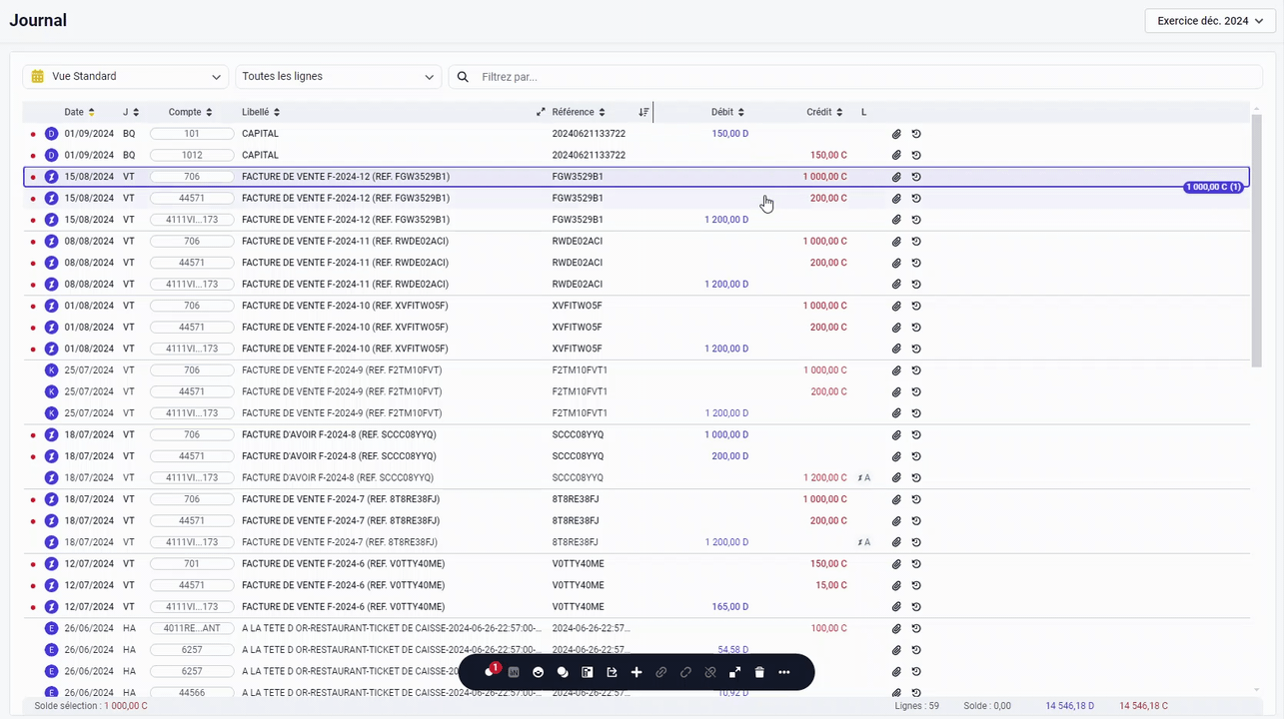Click the red status dot beside the 15/08/2024 entry

coord(33,176)
